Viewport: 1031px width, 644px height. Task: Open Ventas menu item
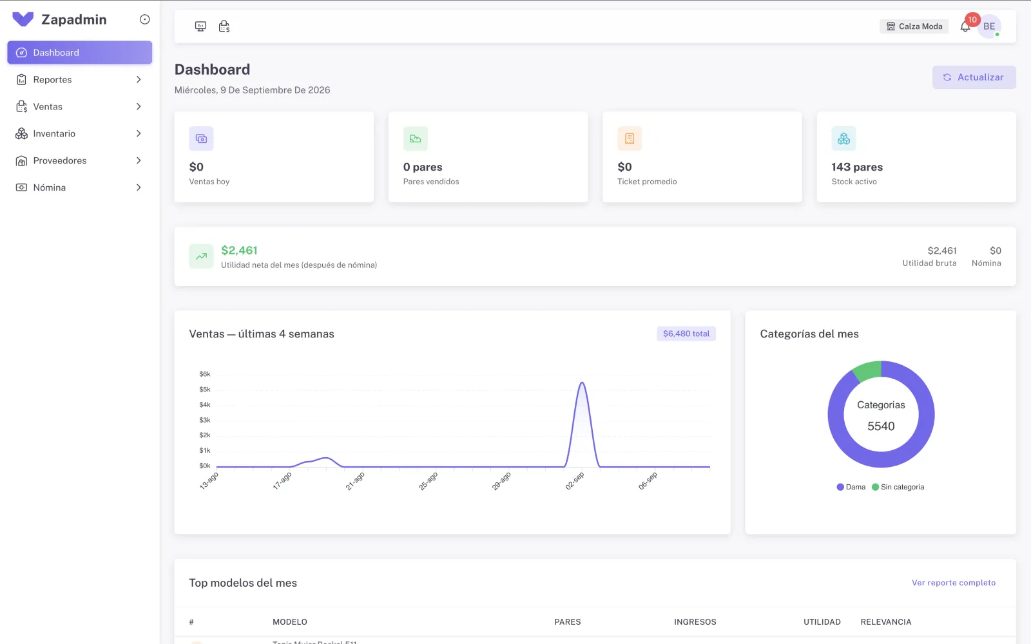80,107
